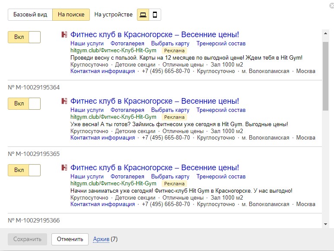The height and width of the screenshot is (251, 334).
Task: Click scrollbar down arrow
Action: 325,224
